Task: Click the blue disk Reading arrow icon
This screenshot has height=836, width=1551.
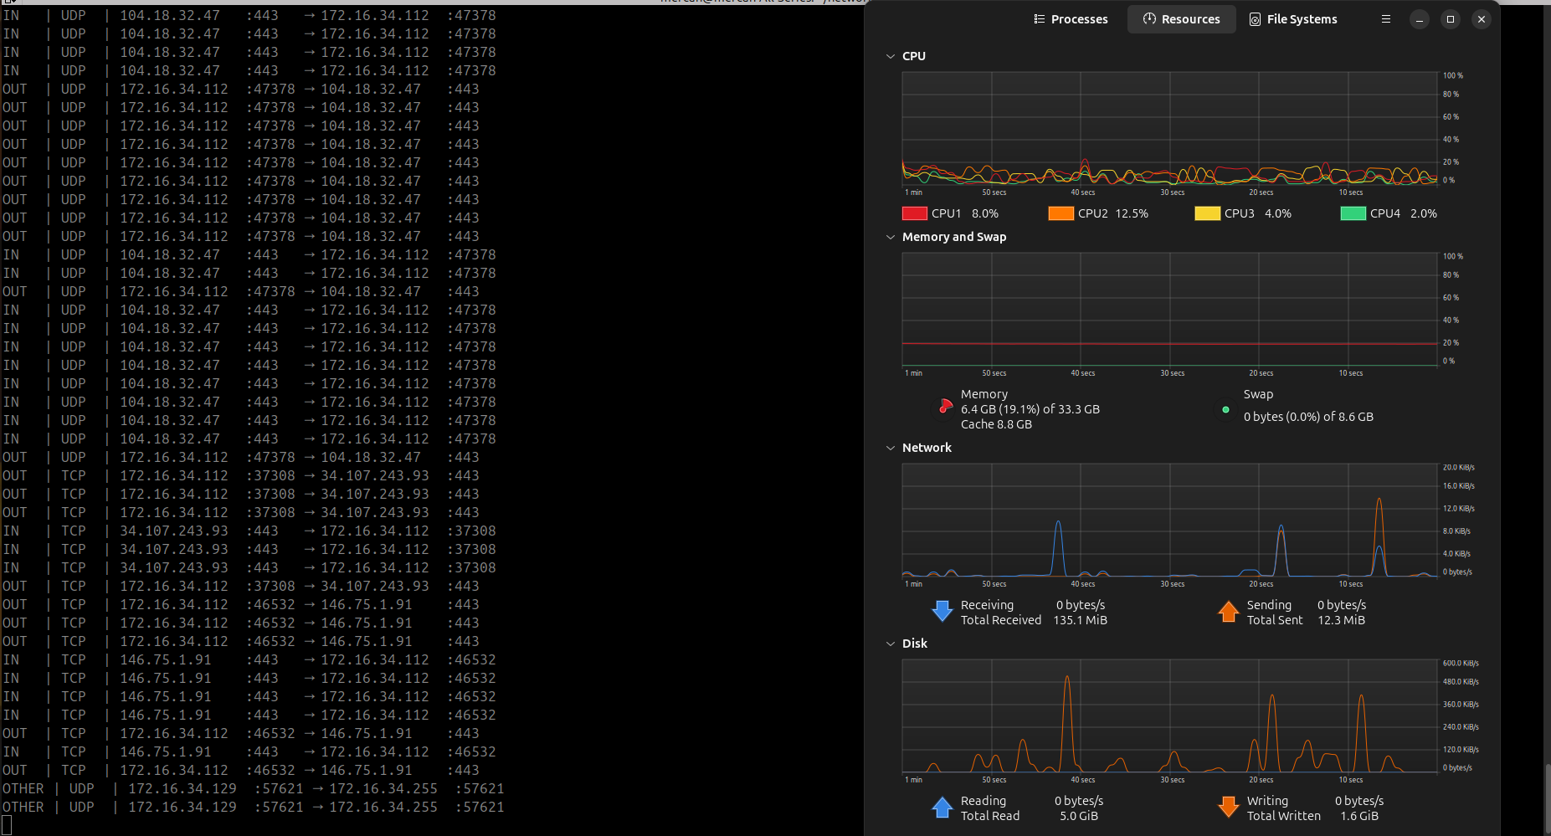Action: tap(942, 808)
